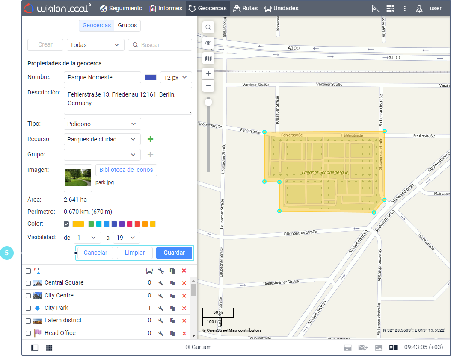Click the Cancelar button
The image size is (451, 356).
[95, 253]
